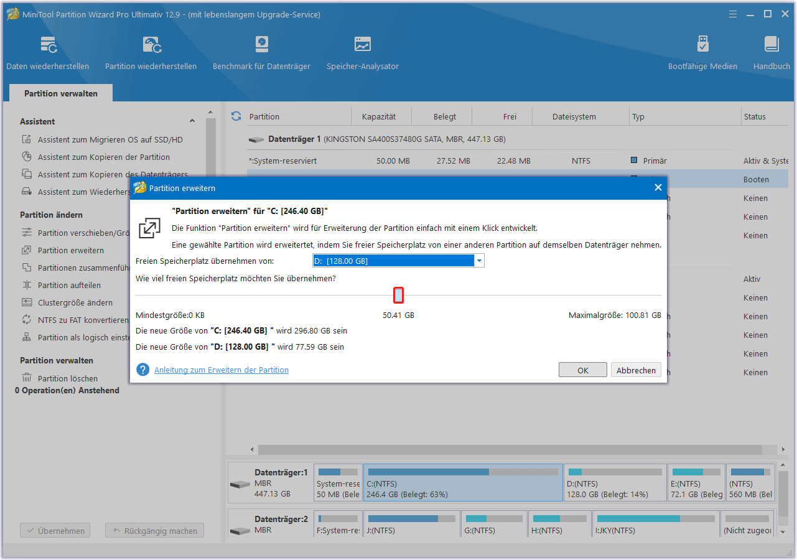Start Assistent zum Kopieren des Datenträgers
Viewport: 797px width, 560px height.
click(x=113, y=175)
